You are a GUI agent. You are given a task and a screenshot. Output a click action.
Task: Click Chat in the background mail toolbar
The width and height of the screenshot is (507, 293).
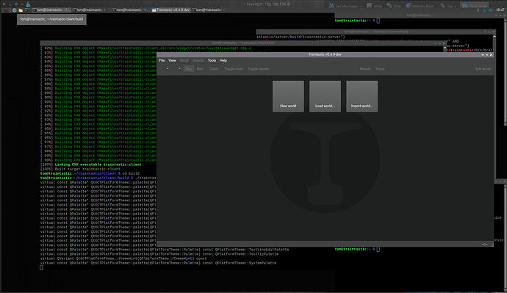tap(394, 6)
